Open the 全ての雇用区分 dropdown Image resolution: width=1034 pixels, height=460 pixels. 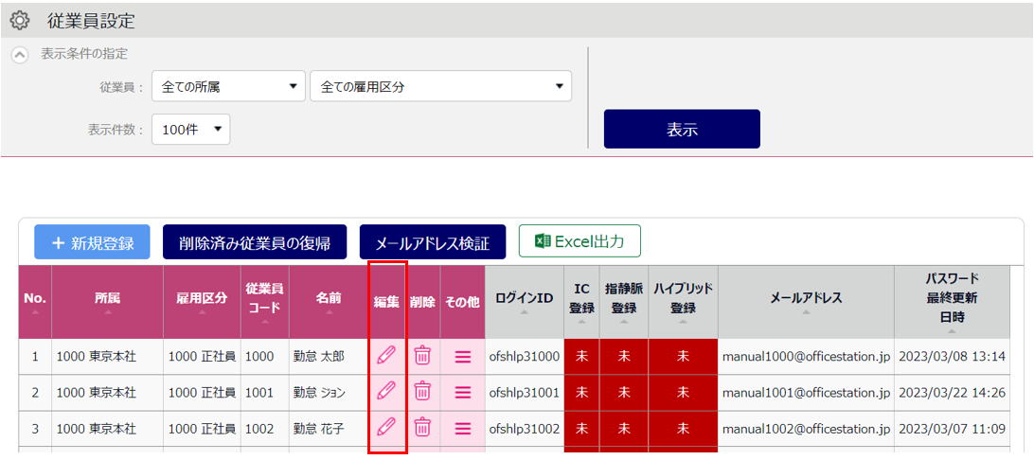[440, 86]
